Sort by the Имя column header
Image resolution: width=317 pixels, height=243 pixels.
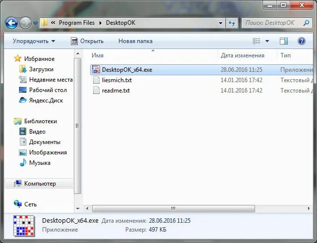coord(98,55)
